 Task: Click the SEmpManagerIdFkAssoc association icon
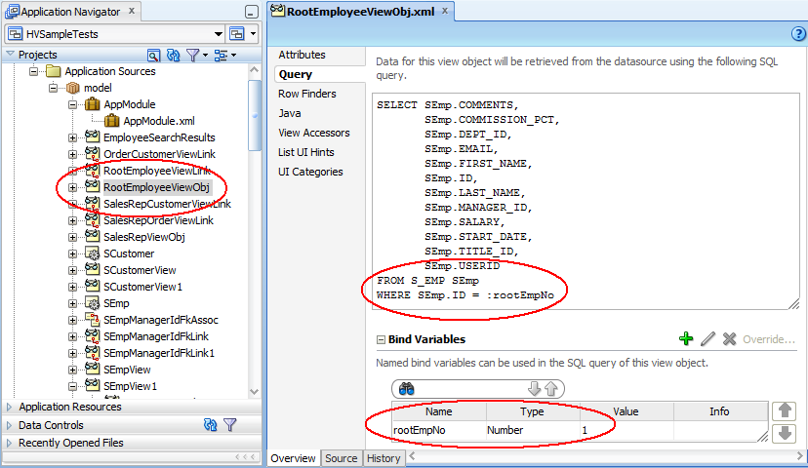[x=93, y=320]
